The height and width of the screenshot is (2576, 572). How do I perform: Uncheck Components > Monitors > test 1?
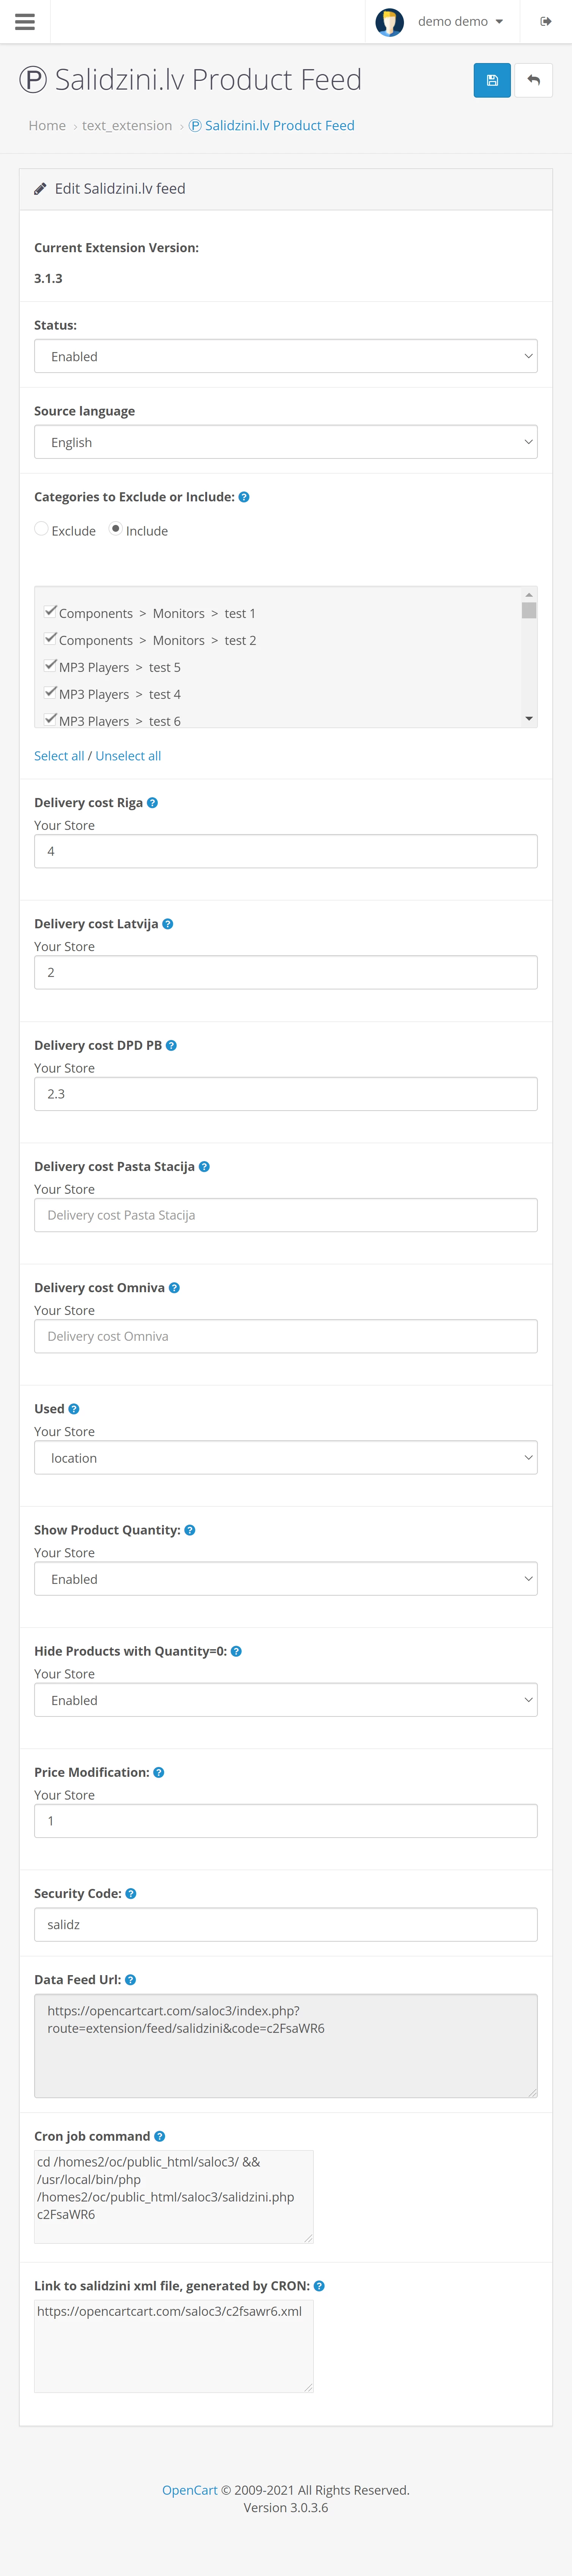50,611
